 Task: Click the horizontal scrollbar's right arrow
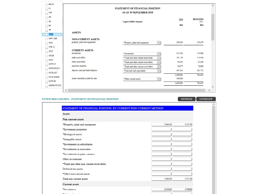pos(209,90)
